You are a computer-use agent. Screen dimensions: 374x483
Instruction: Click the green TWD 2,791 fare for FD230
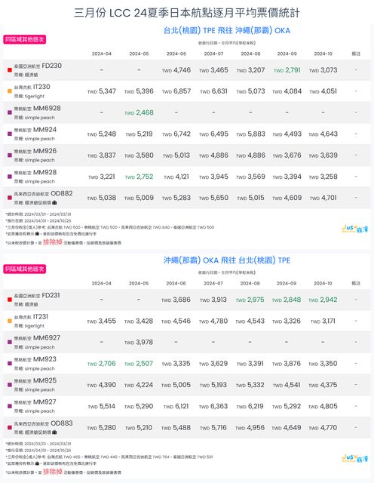tap(287, 70)
